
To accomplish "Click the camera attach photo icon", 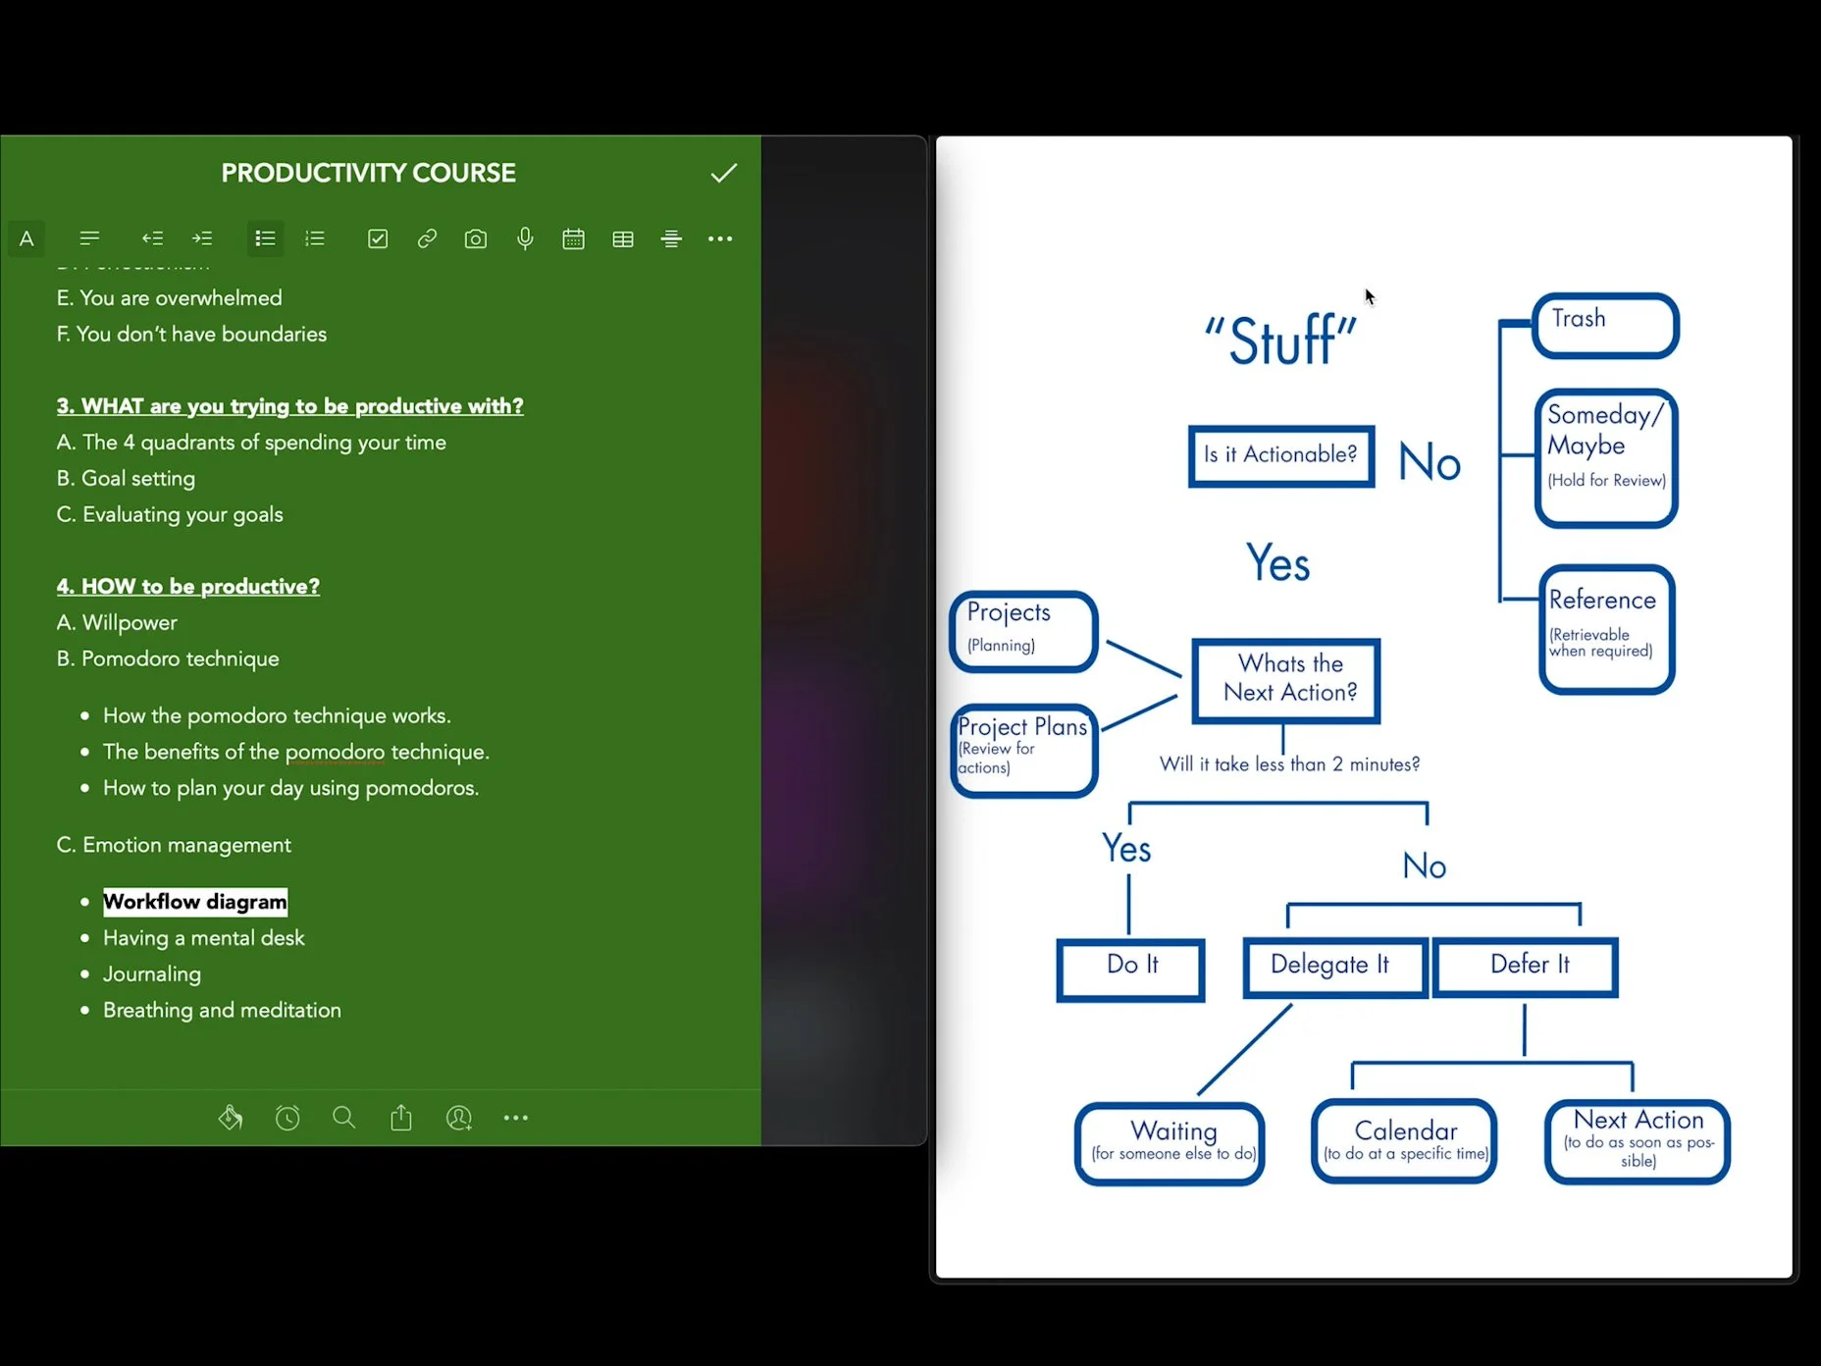I will (476, 238).
